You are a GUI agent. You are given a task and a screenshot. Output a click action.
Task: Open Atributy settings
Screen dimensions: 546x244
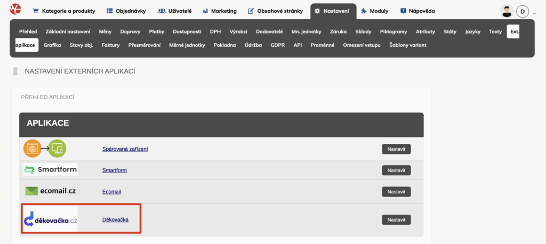click(425, 31)
